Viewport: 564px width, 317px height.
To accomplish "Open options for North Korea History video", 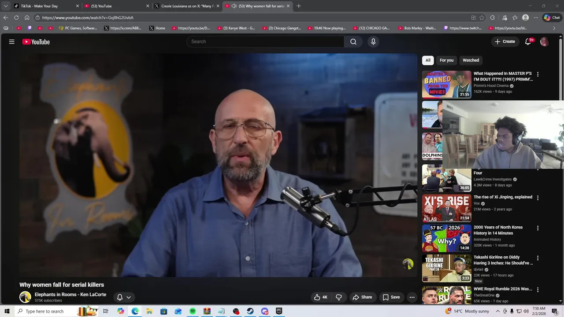I will point(538,228).
